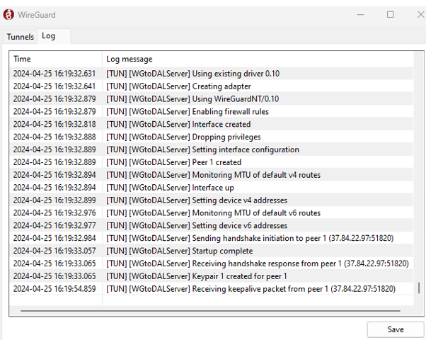
Task: Select the 'Interface up' log entry
Action: coord(211,188)
